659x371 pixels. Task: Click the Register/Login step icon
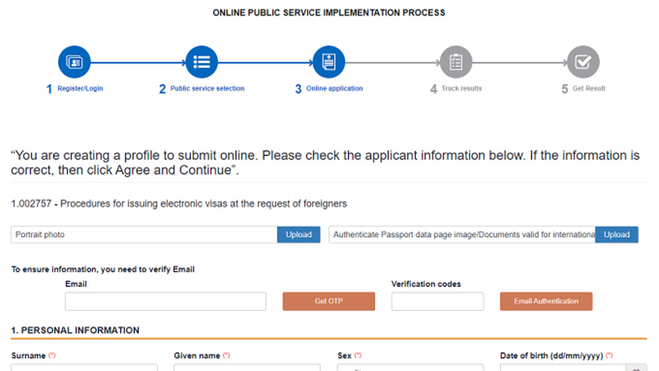[74, 62]
